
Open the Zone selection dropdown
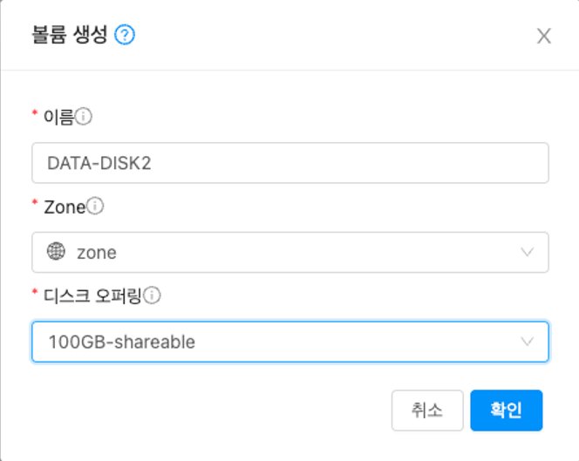[x=289, y=252]
